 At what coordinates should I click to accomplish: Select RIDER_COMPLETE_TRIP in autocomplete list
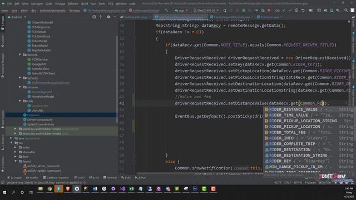309,144
